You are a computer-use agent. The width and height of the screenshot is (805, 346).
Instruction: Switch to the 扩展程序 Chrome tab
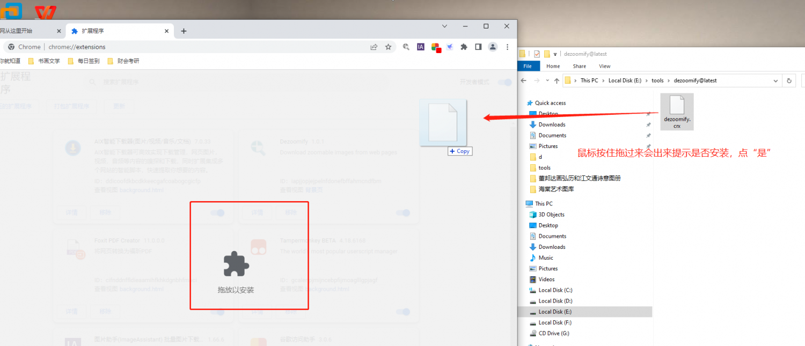pyautogui.click(x=120, y=31)
